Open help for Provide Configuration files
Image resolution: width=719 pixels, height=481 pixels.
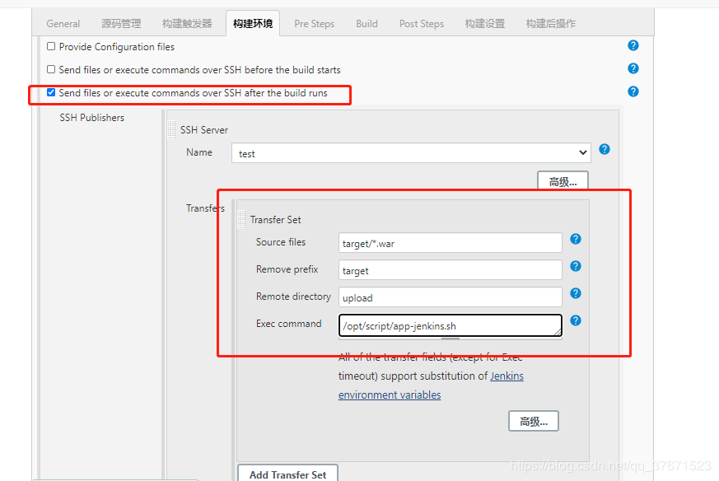click(x=633, y=45)
